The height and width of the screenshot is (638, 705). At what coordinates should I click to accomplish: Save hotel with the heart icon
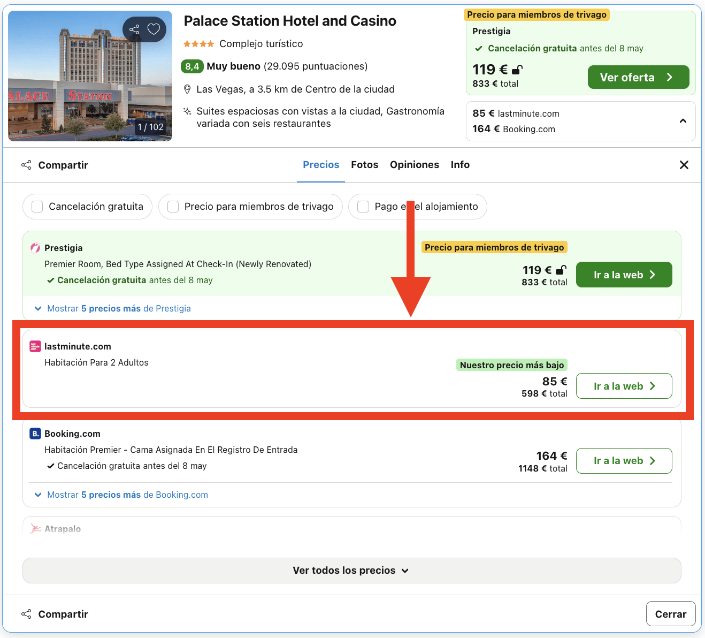[x=154, y=29]
